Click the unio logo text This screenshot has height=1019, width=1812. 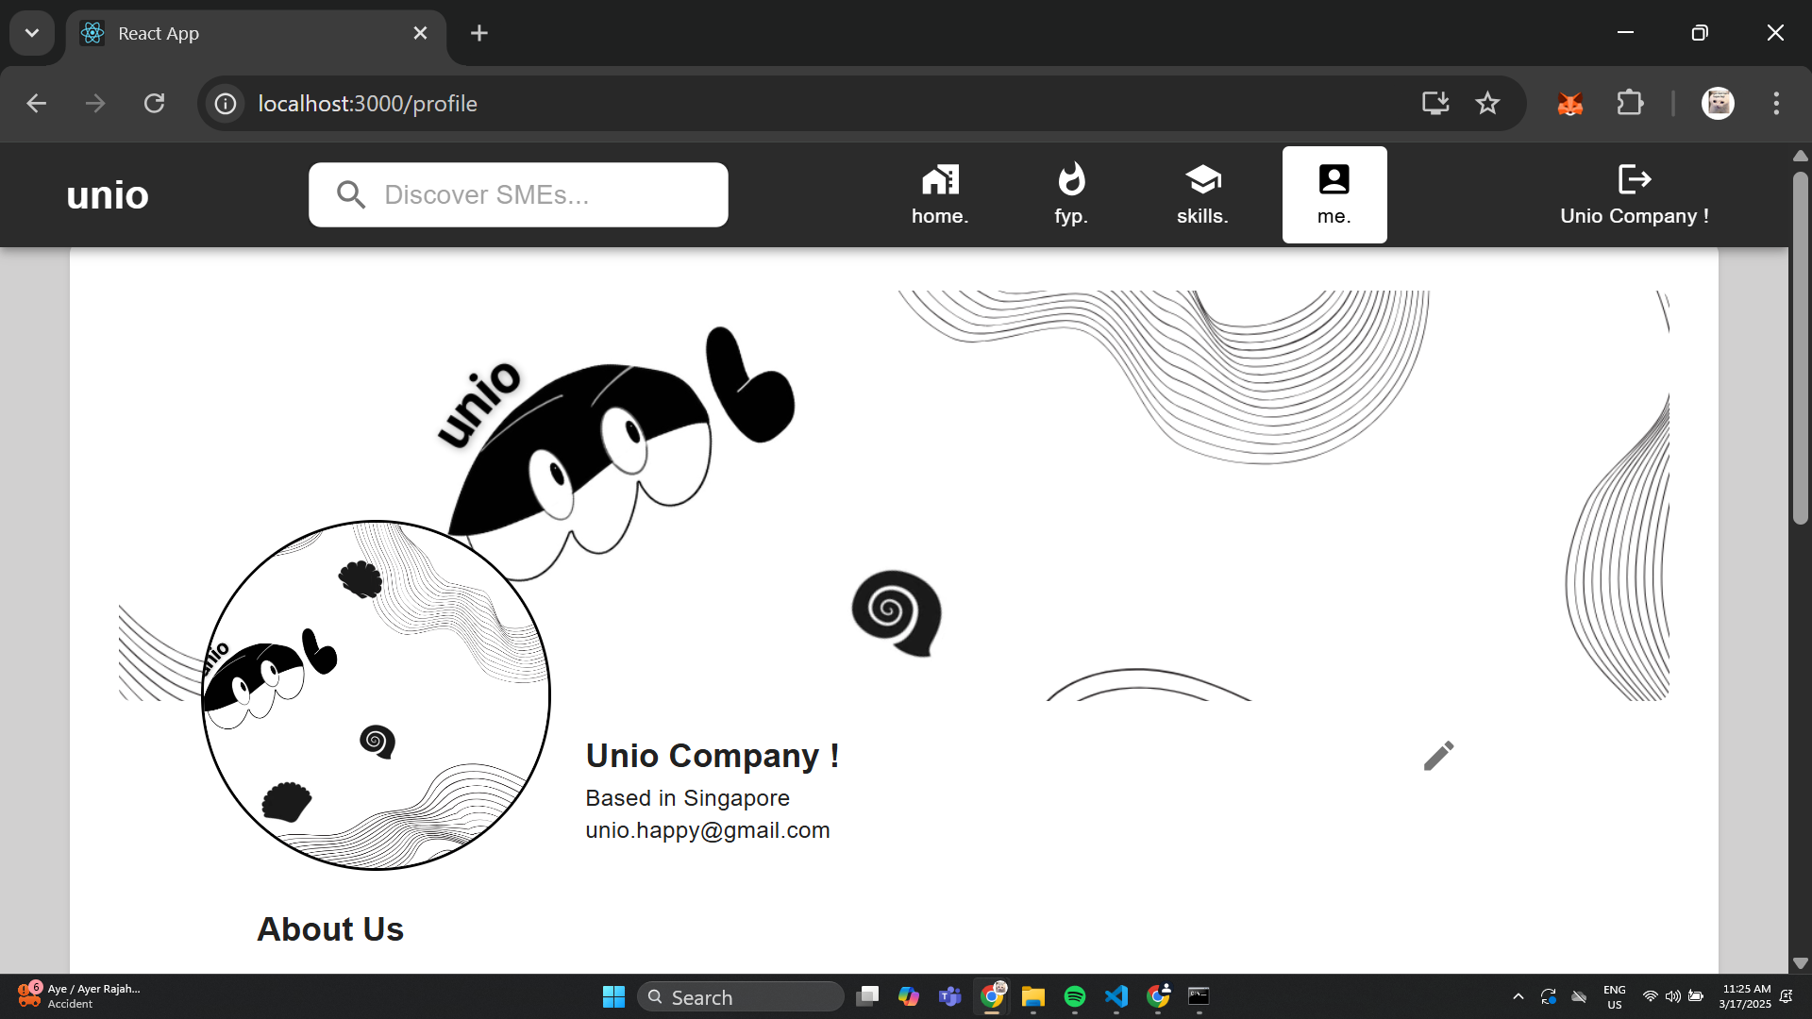tap(108, 195)
